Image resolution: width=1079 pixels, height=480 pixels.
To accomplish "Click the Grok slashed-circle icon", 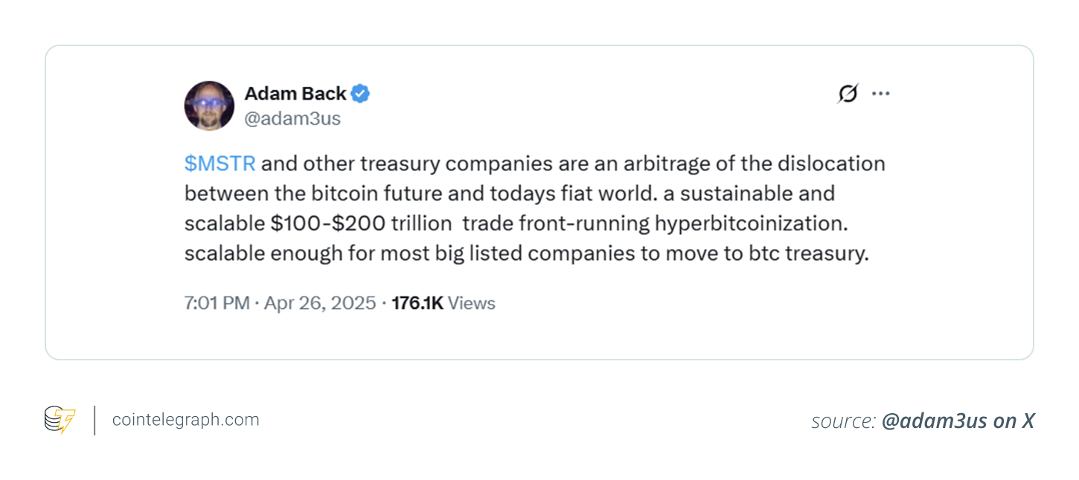I will [847, 94].
